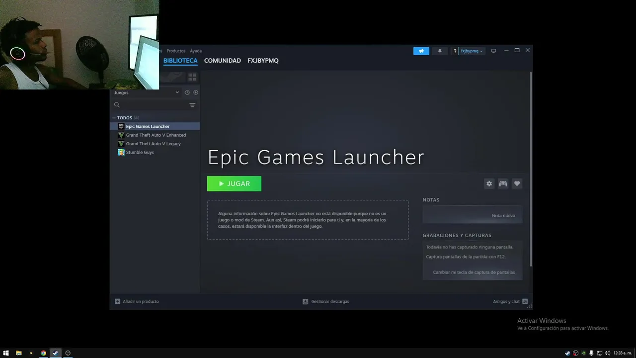Switch to the COMUNIDAD tab
This screenshot has width=636, height=358.
[x=223, y=61]
